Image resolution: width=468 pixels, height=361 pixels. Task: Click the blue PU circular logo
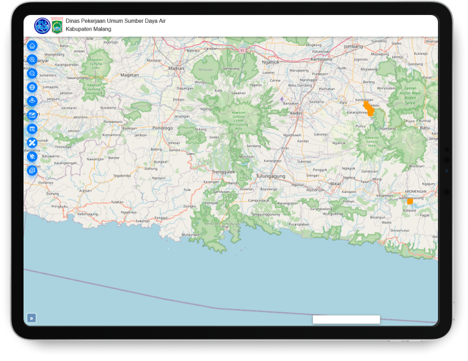[x=42, y=26]
